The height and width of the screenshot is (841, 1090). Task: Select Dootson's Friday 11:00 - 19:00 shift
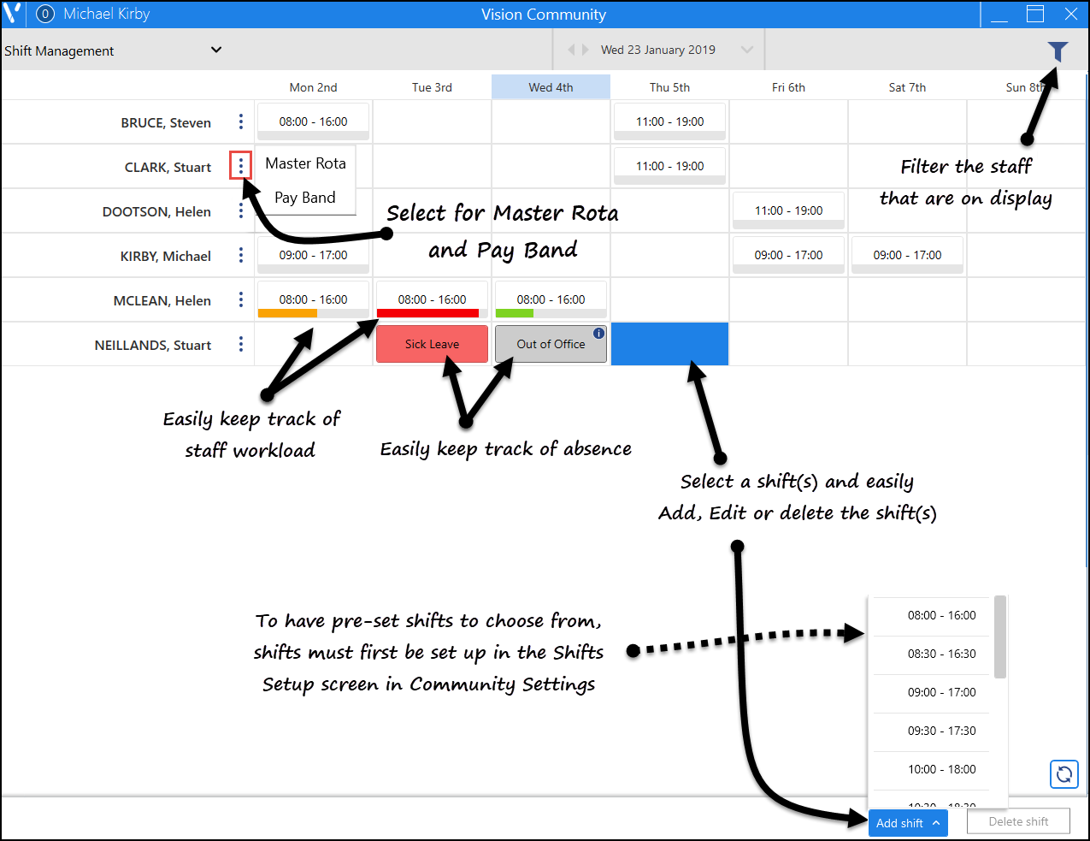(x=788, y=210)
